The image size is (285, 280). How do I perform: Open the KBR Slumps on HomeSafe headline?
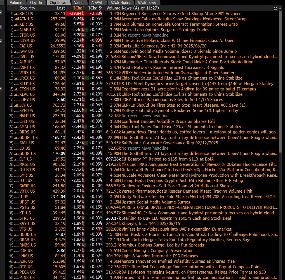[x=180, y=25]
